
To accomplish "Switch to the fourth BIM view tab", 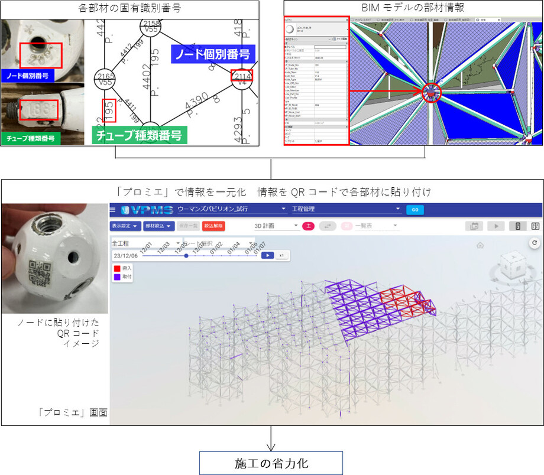I will coord(458,19).
